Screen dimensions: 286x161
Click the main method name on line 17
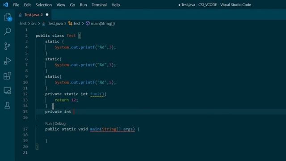95,129
